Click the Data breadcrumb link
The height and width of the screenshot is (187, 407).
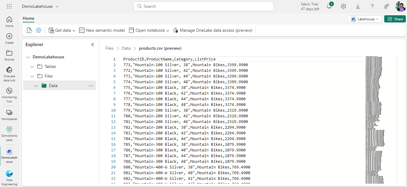point(126,48)
